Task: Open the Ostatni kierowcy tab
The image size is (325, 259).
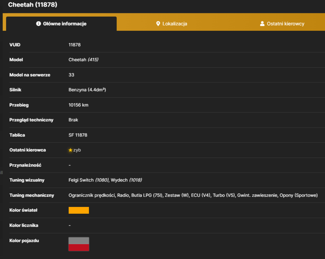Action: point(282,24)
